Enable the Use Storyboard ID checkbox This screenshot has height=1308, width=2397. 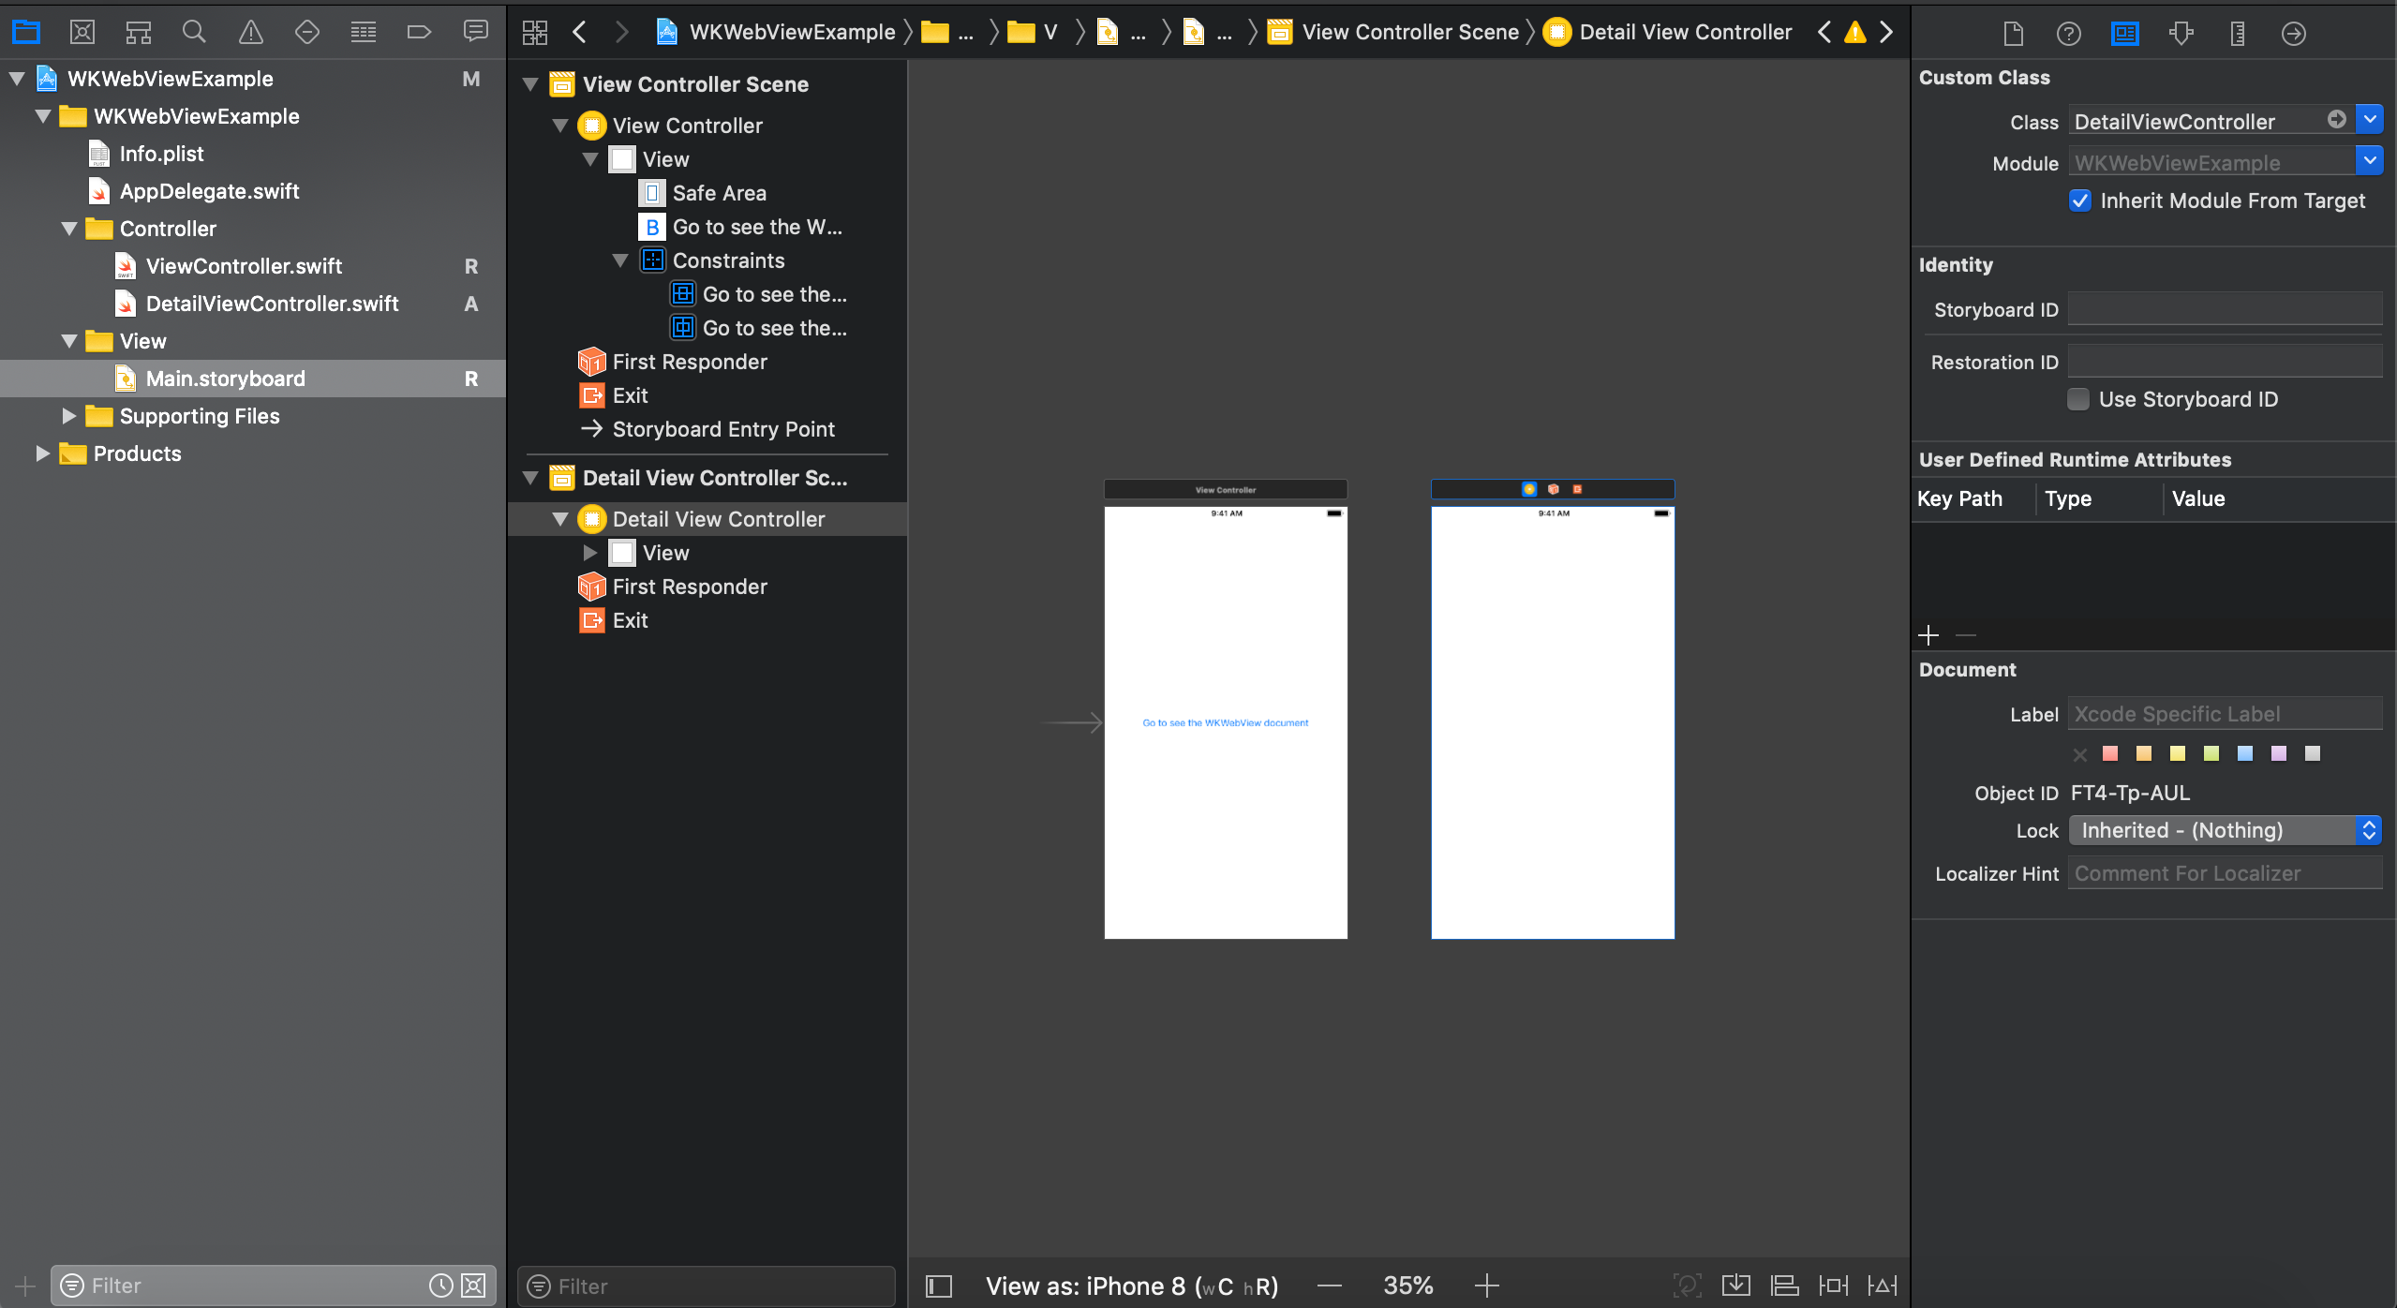click(x=2077, y=399)
